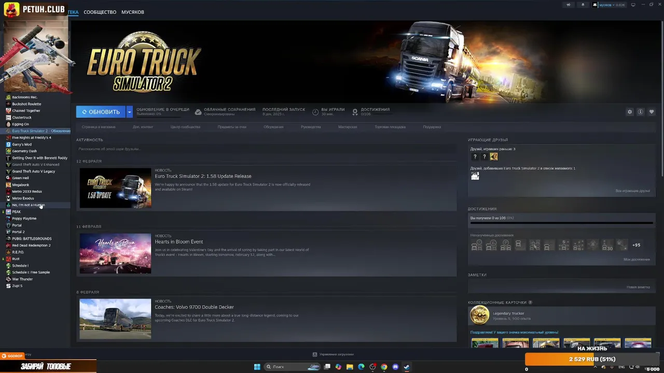Viewport: 664px width, 373px height.
Task: Open File Explorer from the taskbar
Action: [350, 367]
